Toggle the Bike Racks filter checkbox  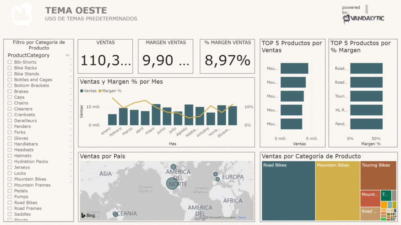pos(10,68)
